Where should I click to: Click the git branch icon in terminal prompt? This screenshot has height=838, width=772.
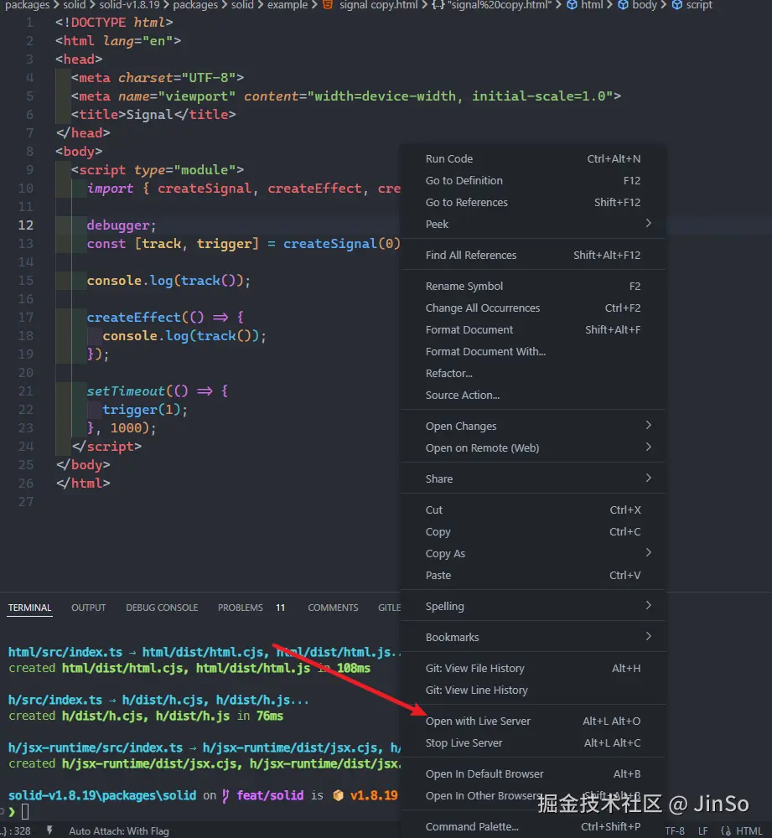tap(225, 796)
